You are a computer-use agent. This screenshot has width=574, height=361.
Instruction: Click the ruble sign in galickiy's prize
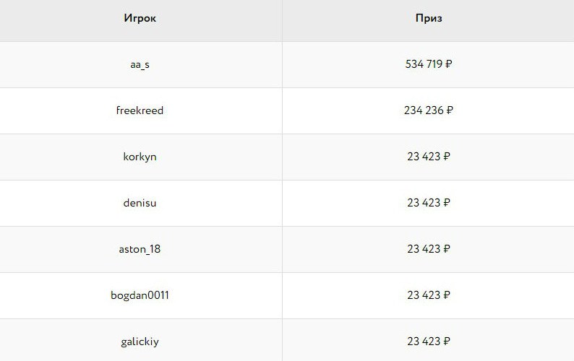pos(446,342)
